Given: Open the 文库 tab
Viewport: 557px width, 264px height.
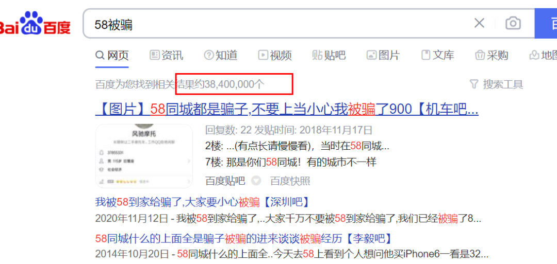Looking at the screenshot, I should (x=438, y=55).
